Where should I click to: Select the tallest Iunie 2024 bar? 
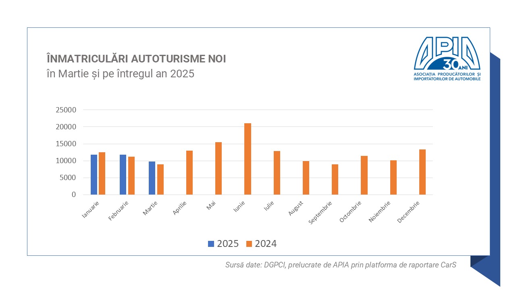(248, 159)
